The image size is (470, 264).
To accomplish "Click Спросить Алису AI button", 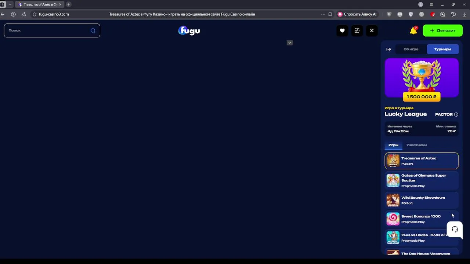I will click(x=357, y=14).
